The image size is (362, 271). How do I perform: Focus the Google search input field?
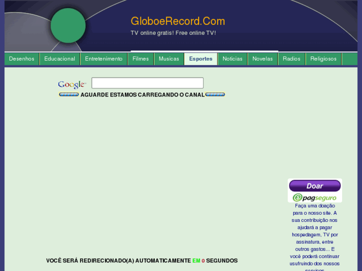[147, 83]
